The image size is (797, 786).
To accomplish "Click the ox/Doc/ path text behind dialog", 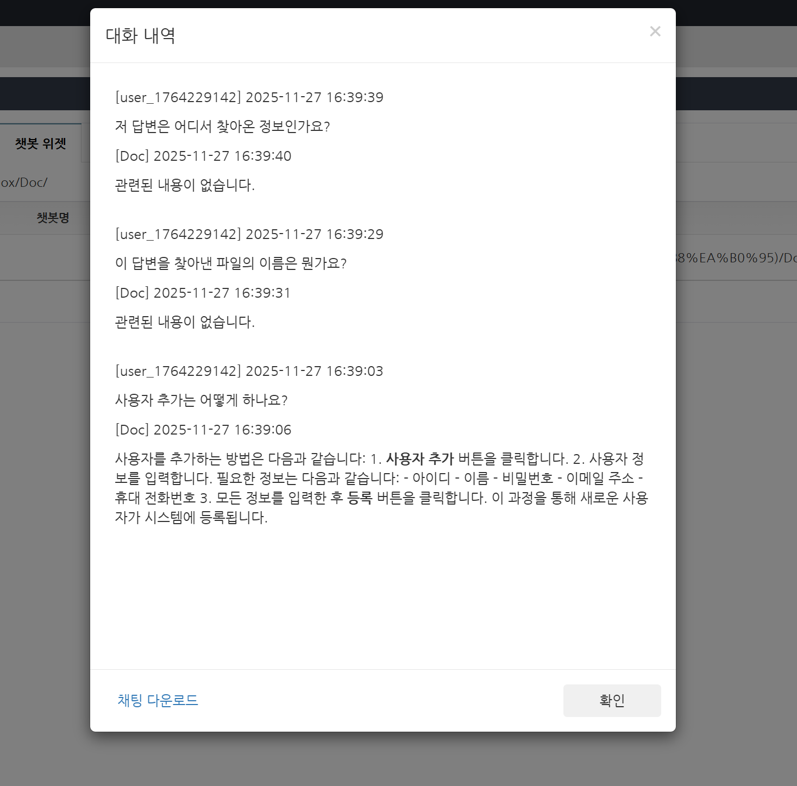I will click(24, 183).
